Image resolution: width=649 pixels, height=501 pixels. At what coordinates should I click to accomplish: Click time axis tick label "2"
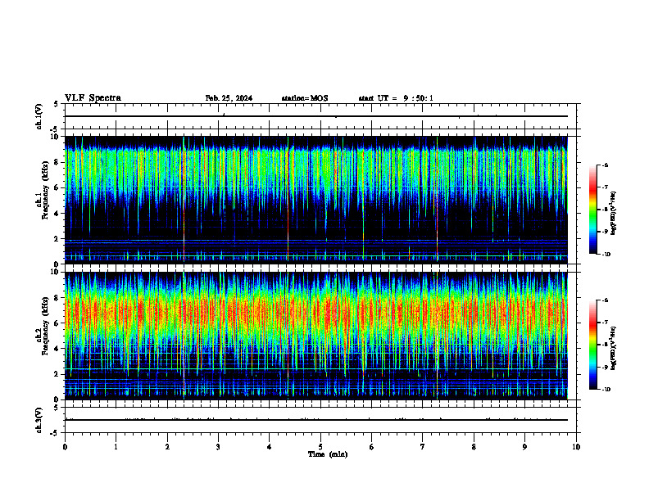167,447
